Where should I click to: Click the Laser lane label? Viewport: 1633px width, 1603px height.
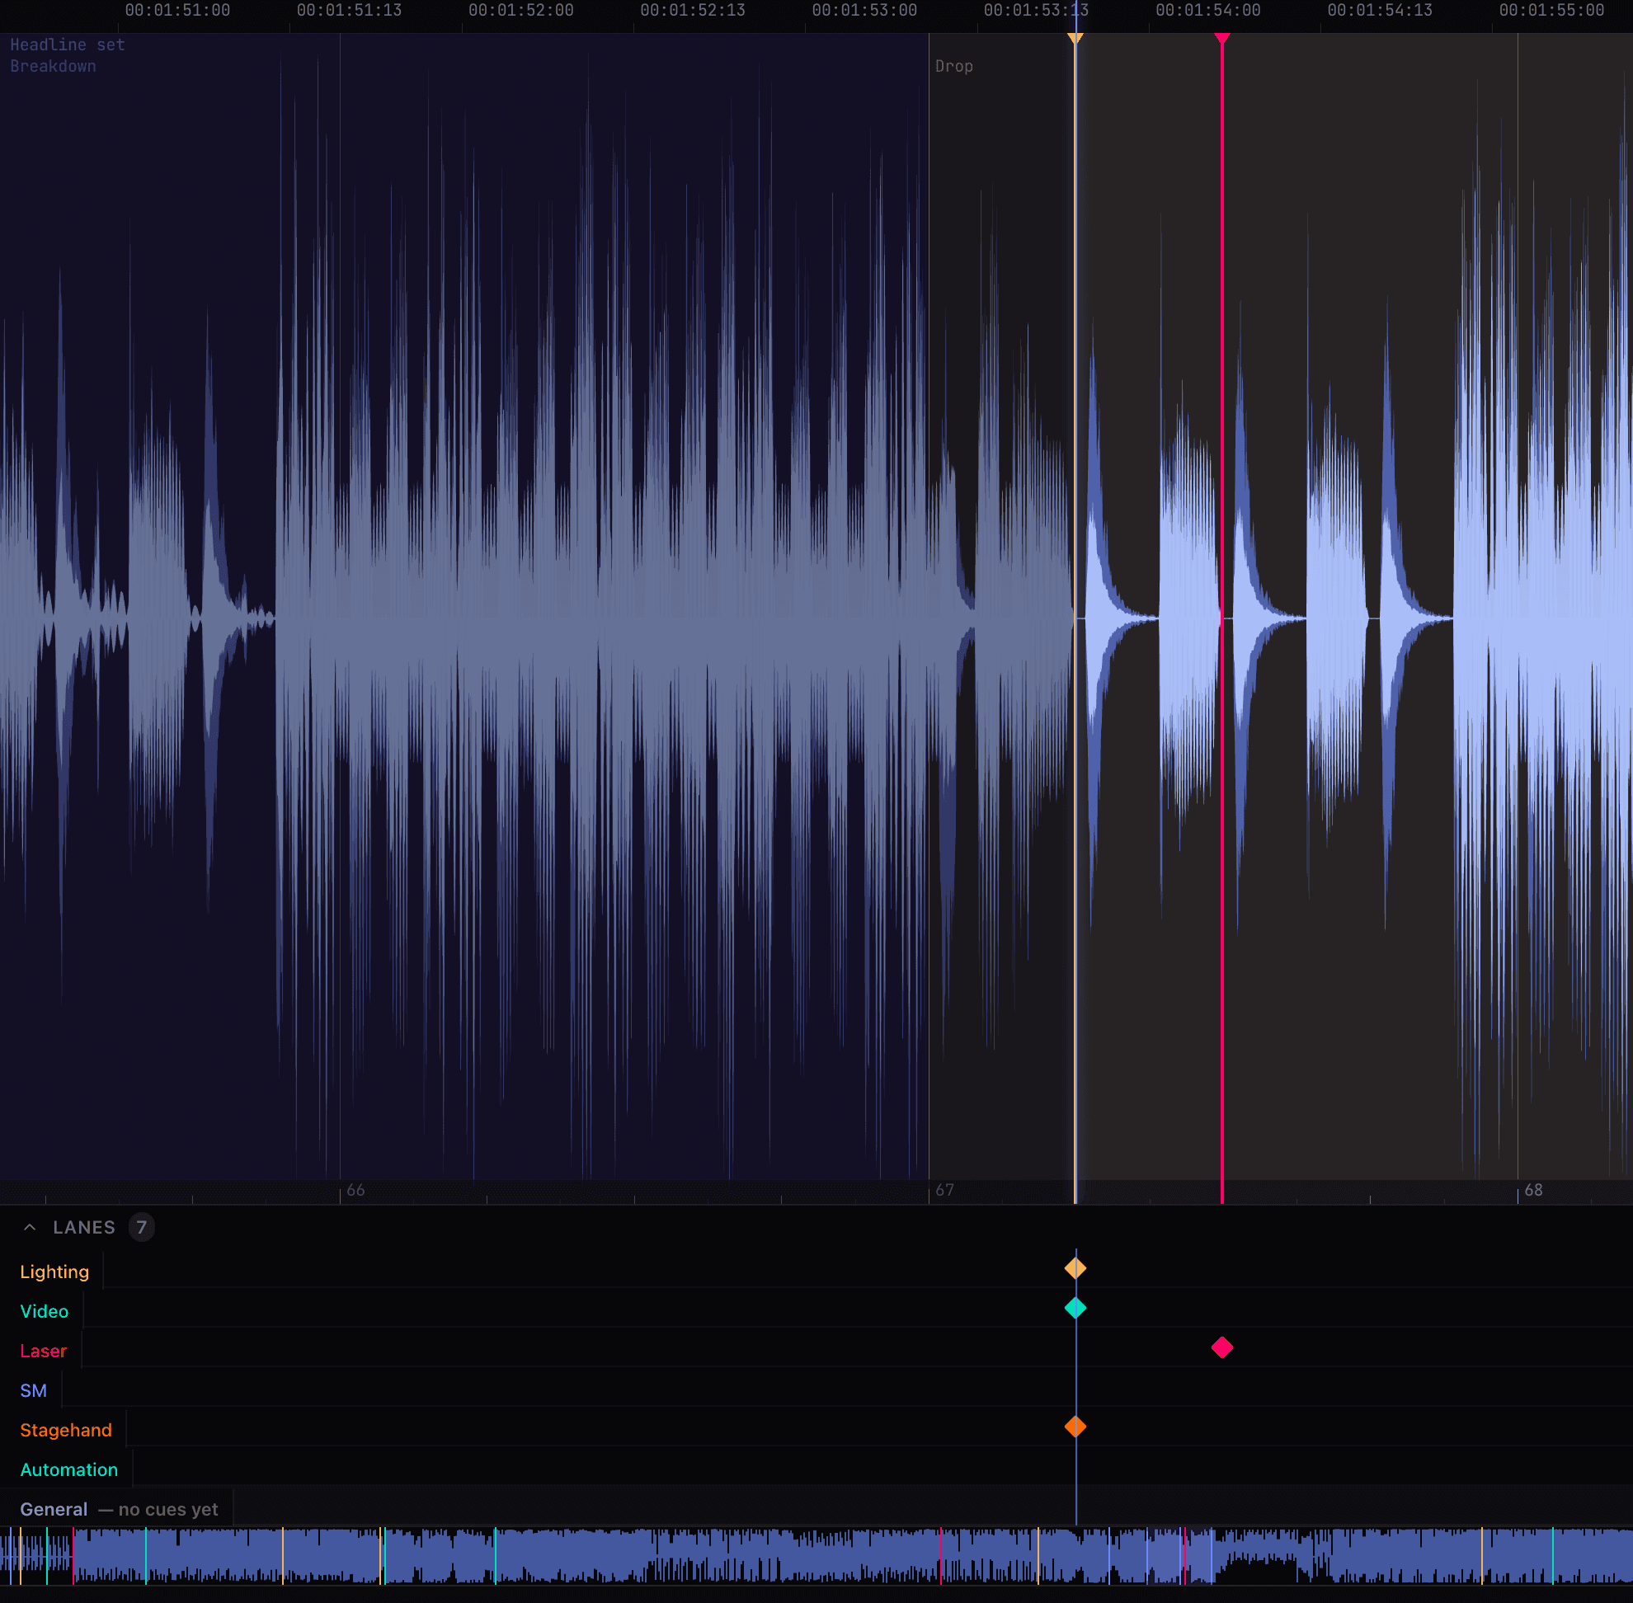tap(43, 1351)
